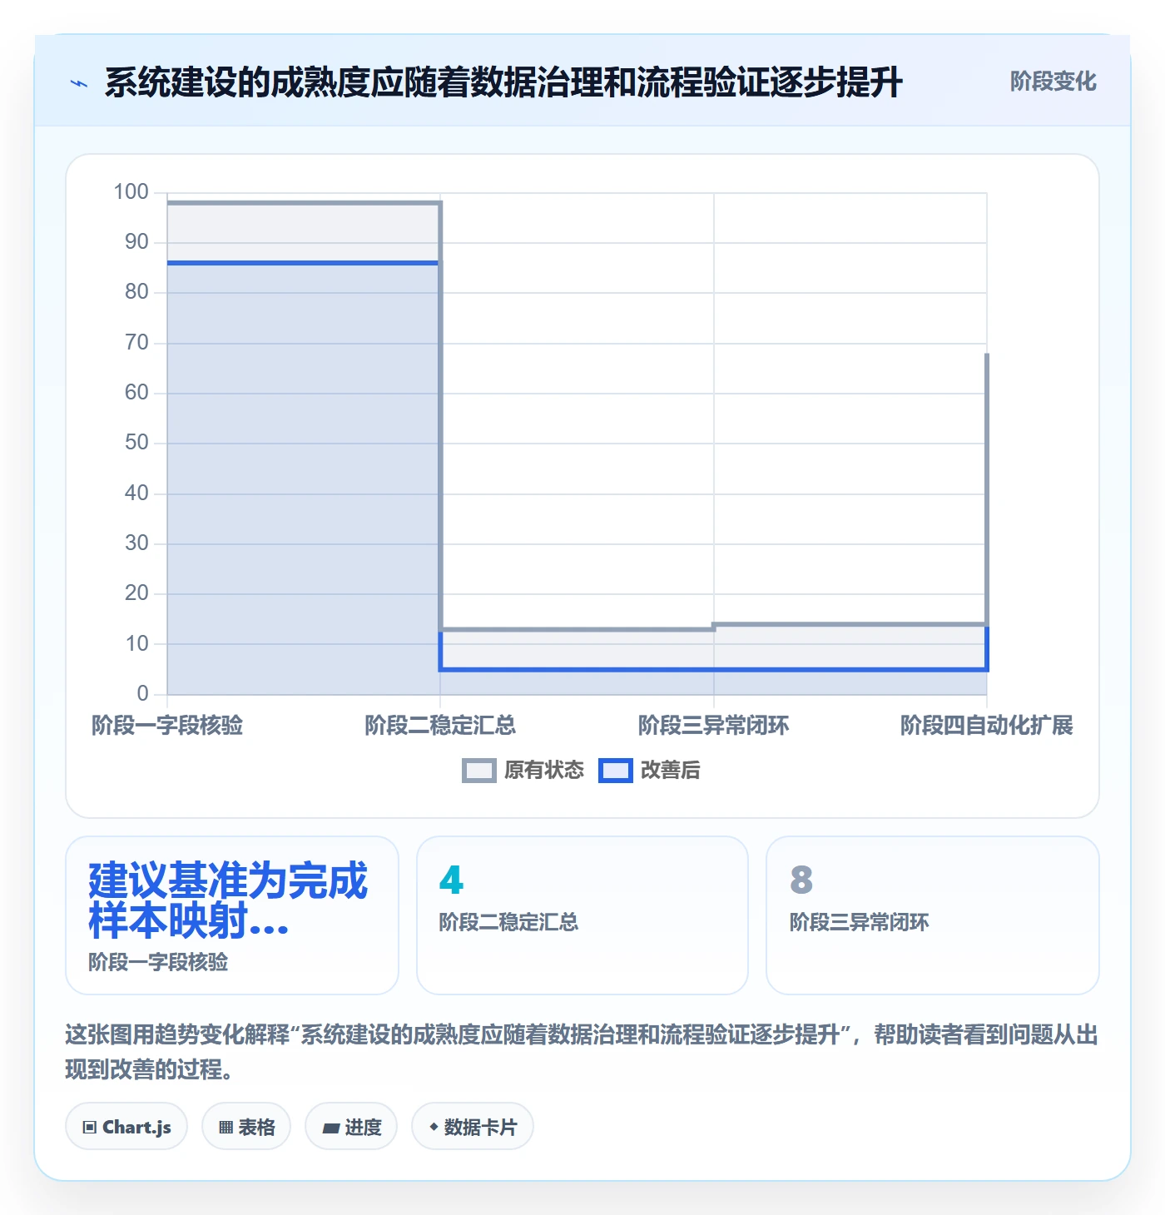The height and width of the screenshot is (1215, 1165).
Task: Click the grid icon in the 表格 chip
Action: [x=226, y=1128]
